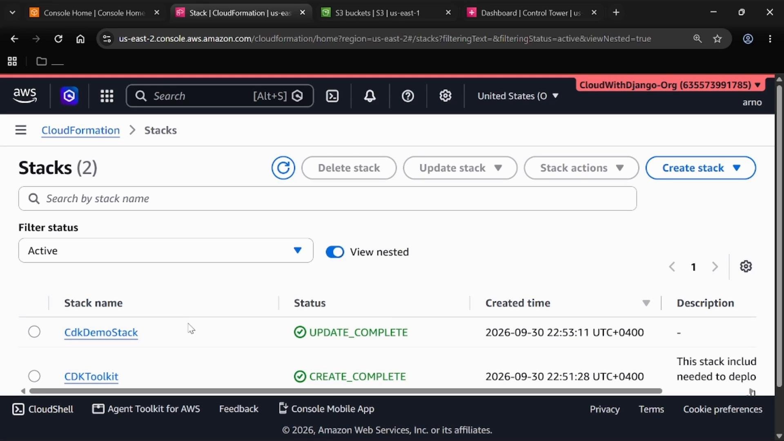This screenshot has height=441, width=784.
Task: Open the AWS services grid menu
Action: click(107, 96)
